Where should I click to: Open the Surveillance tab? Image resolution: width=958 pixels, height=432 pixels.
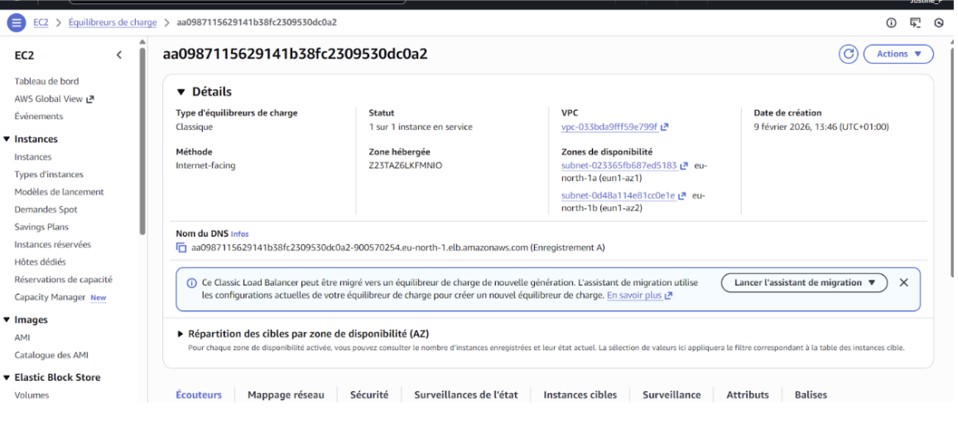coord(672,395)
